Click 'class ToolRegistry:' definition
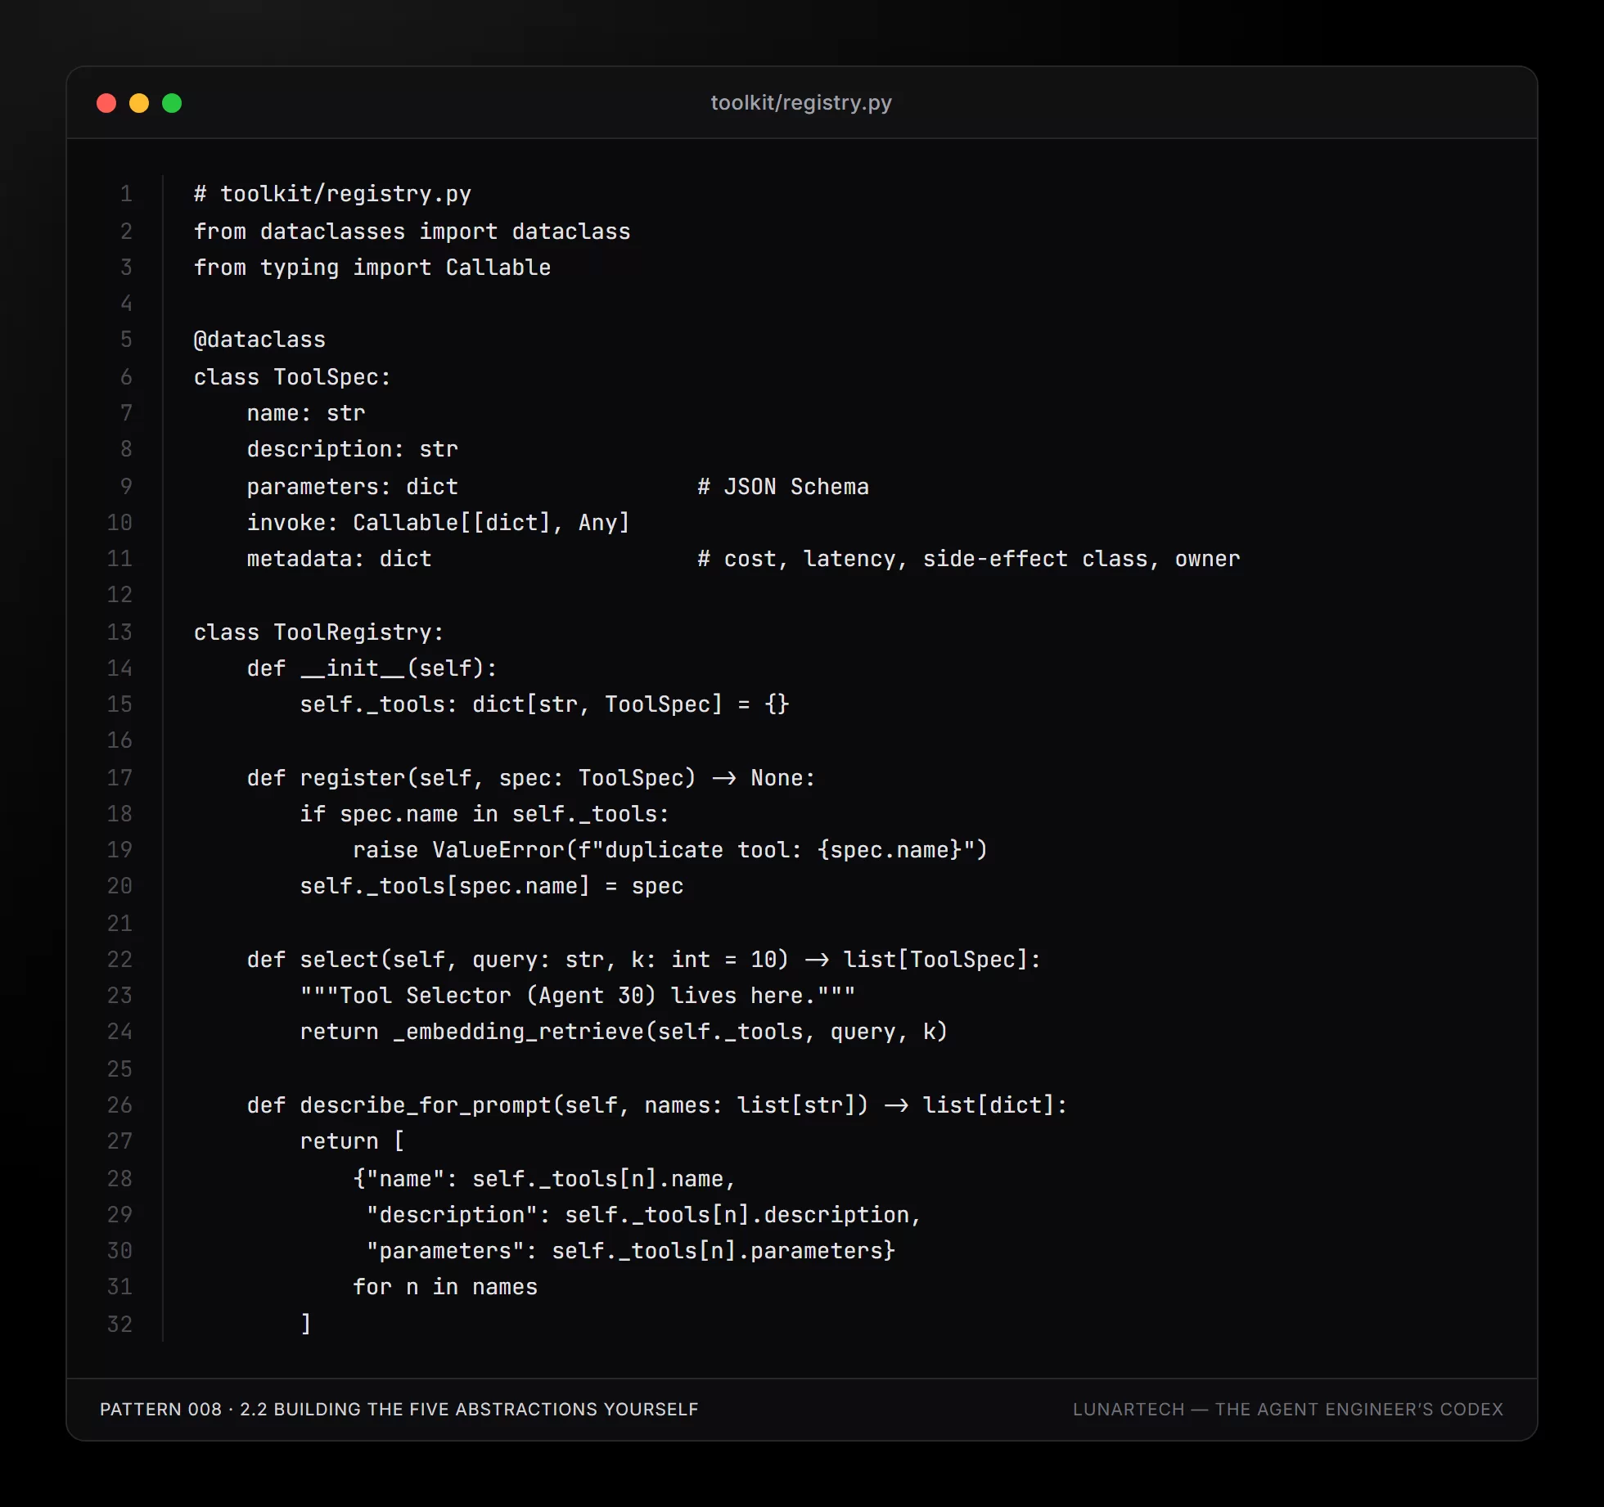 coord(319,632)
